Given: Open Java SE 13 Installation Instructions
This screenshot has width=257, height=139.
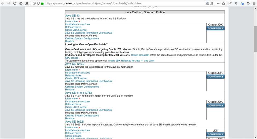Looking at the screenshot, I should click(78, 24).
